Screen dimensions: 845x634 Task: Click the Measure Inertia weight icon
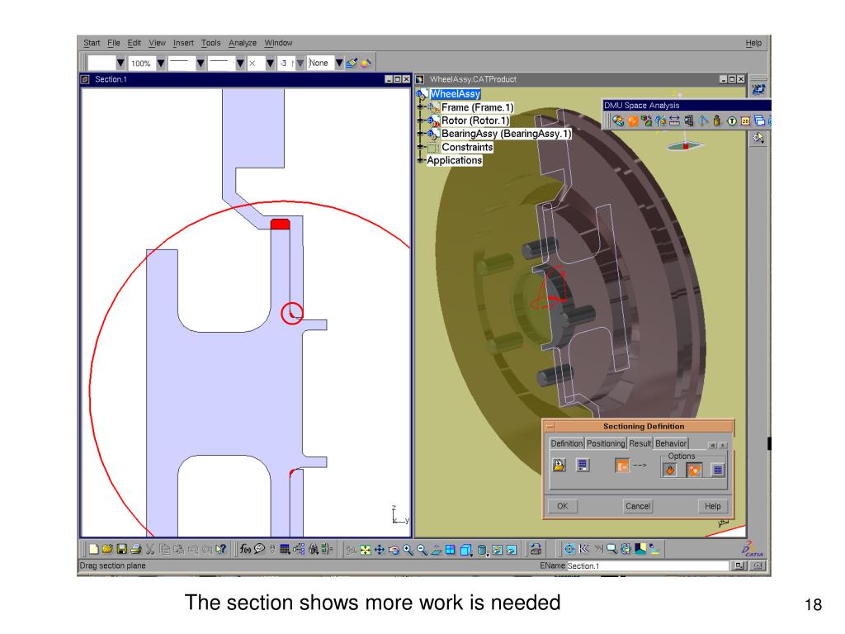coord(717,121)
